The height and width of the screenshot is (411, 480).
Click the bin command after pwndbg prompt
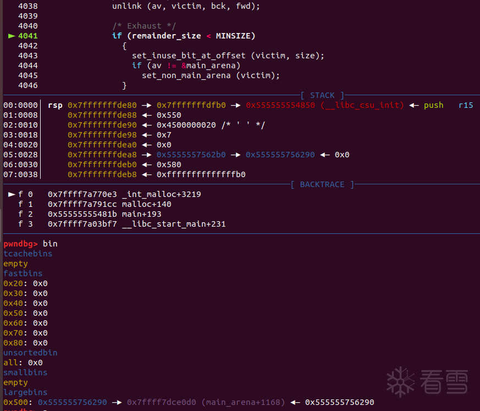[50, 244]
